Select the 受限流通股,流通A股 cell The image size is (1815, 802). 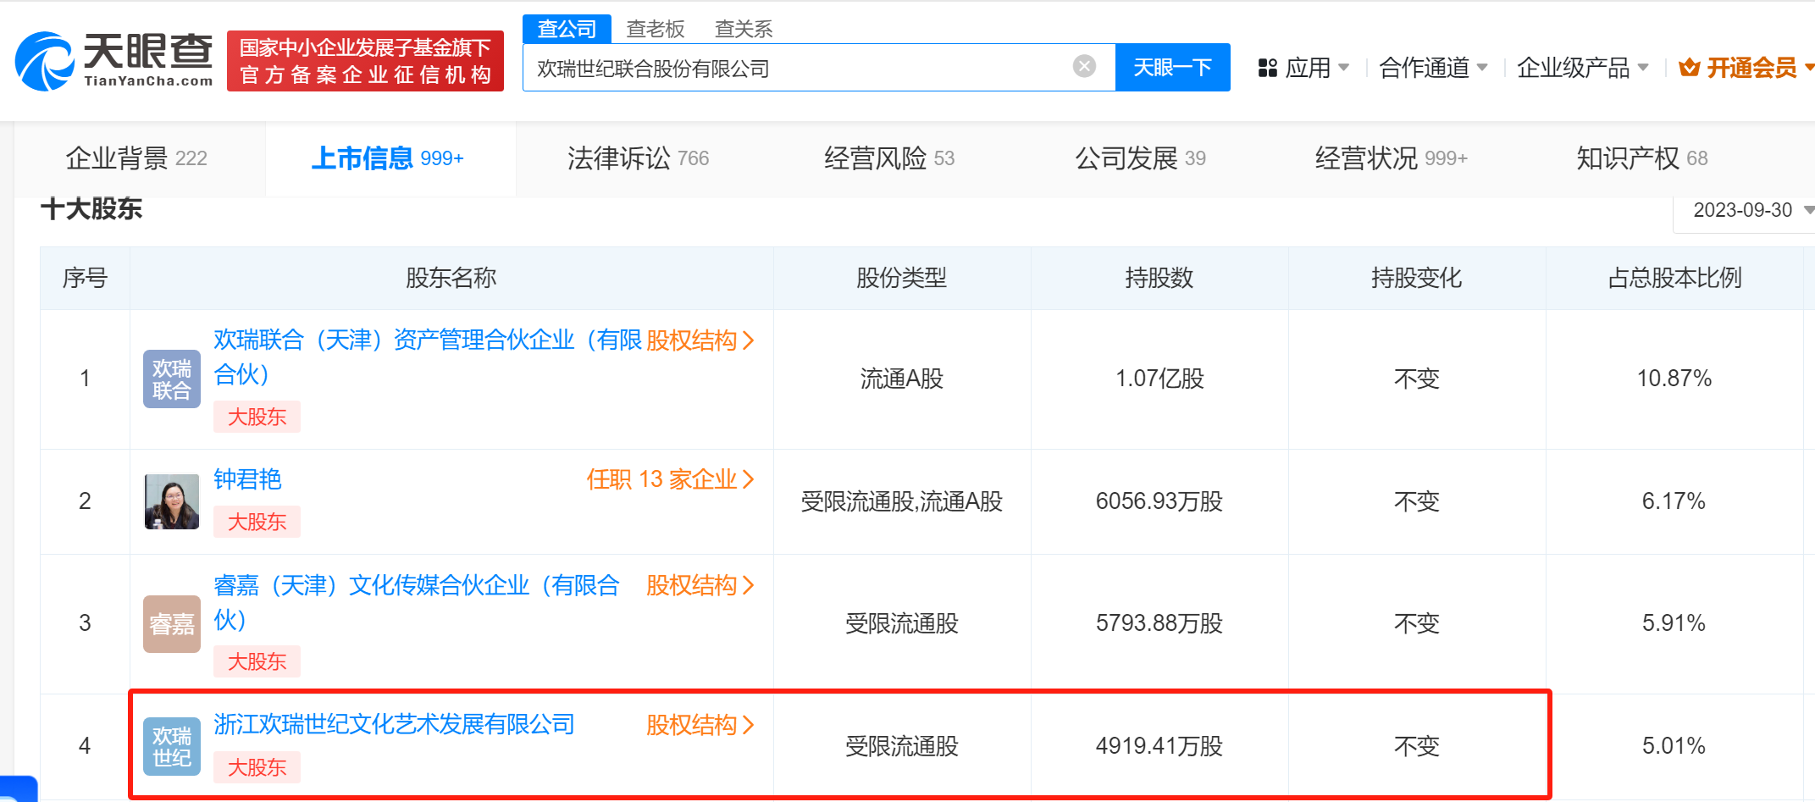click(x=901, y=501)
